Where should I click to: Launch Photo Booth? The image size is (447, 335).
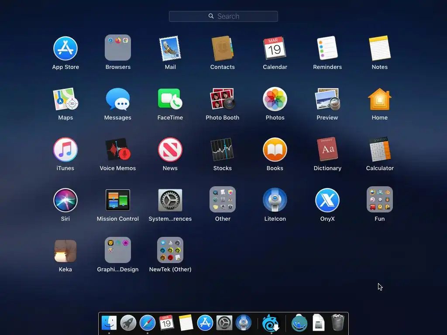point(222,99)
